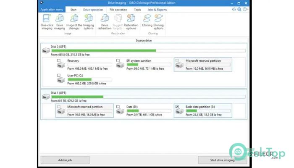Click the Basic data partition (E:) usage bar
Viewport: 294px width, 168px height.
coord(208,111)
